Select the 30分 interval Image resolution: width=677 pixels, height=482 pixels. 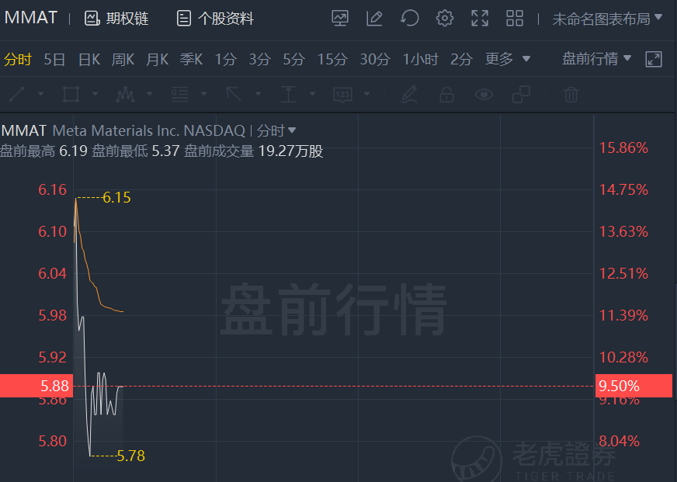[x=375, y=59]
